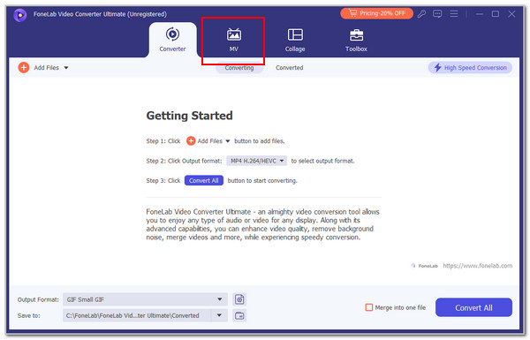The width and height of the screenshot is (530, 340).
Task: Select the Converter tab icon
Action: (172, 34)
